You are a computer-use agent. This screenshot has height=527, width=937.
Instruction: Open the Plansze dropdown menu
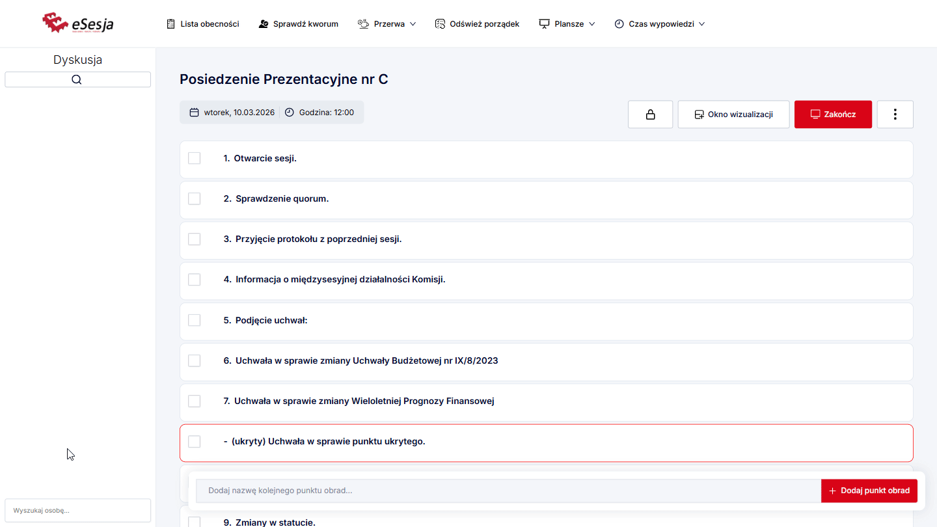point(567,24)
